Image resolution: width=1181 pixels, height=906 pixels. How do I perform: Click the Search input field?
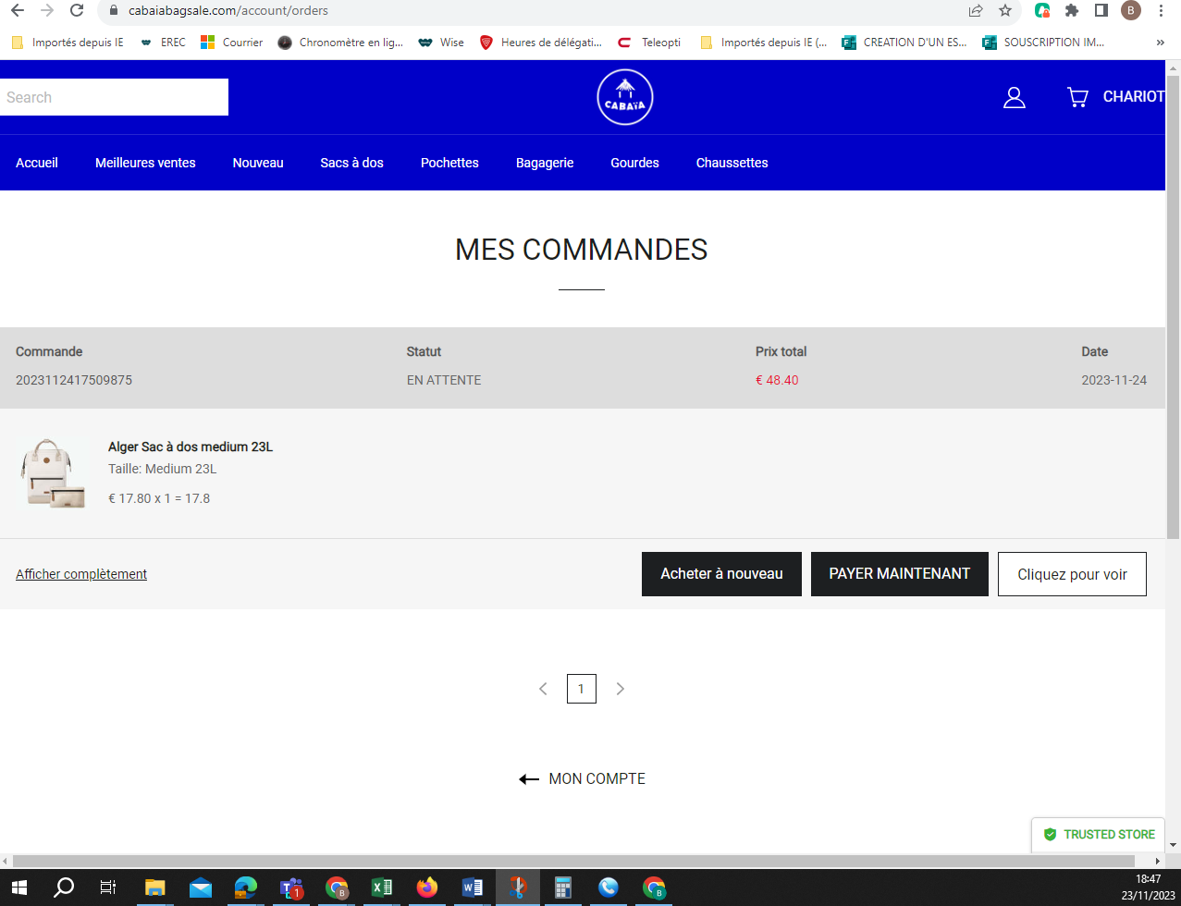114,97
